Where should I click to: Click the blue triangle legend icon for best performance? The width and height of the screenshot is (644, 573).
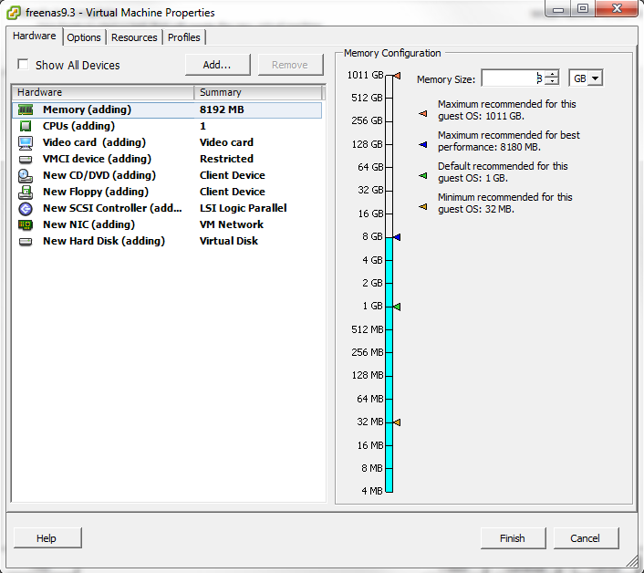(x=423, y=144)
